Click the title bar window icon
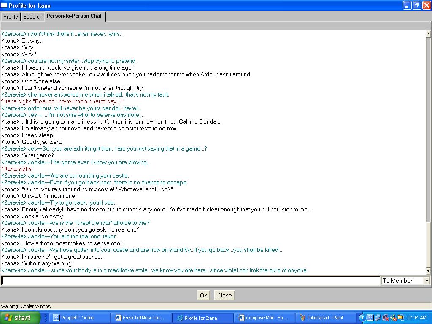432x324 pixels. pos(4,5)
